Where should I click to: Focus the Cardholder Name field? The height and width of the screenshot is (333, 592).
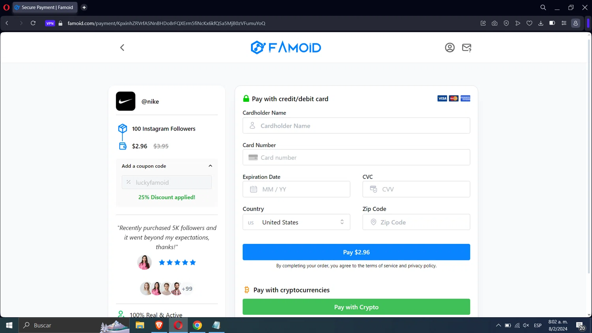356,125
